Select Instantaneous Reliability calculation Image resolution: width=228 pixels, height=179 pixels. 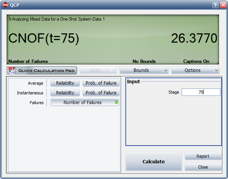point(65,93)
